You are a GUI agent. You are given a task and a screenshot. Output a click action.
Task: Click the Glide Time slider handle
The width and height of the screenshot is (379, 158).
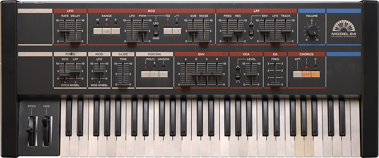[x=123, y=84]
